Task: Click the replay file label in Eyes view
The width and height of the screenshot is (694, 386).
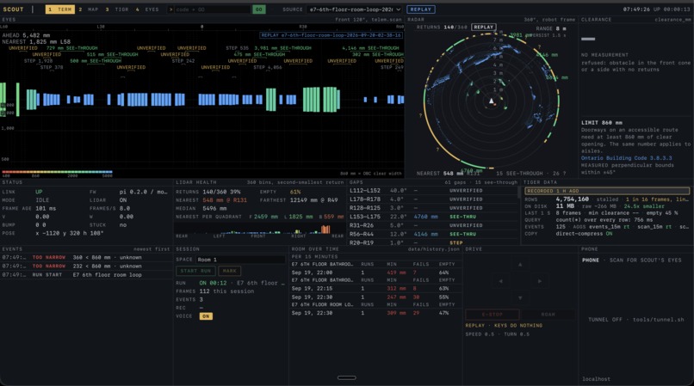Action: (331, 35)
